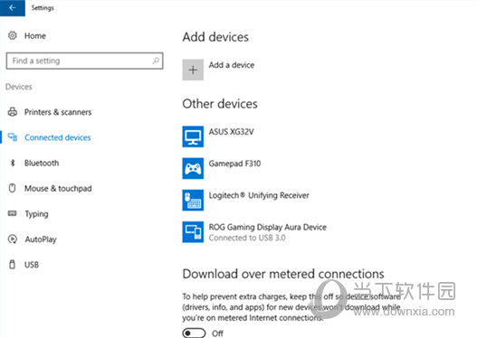The height and width of the screenshot is (338, 477).
Task: Click the magnifier search icon
Action: 156,61
